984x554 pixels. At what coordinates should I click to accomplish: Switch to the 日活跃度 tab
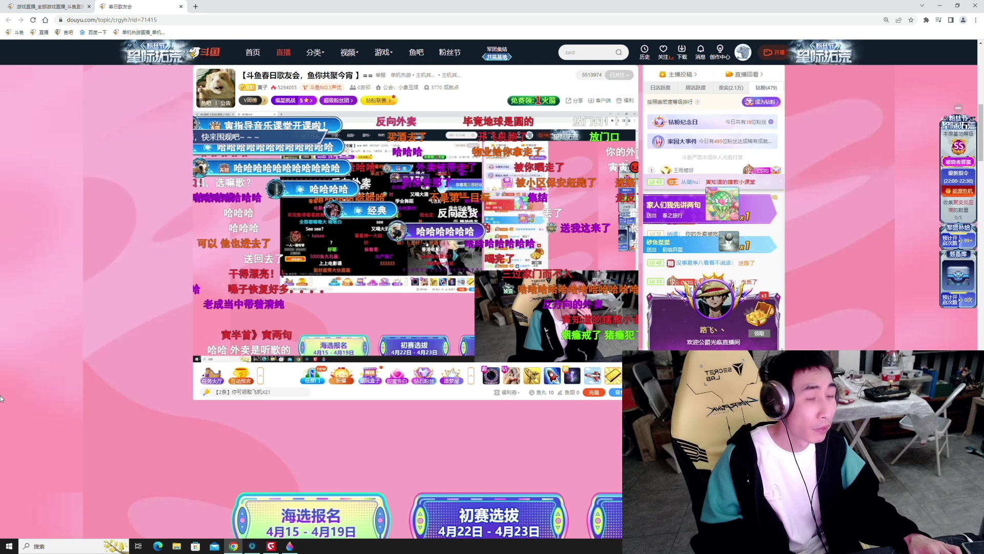coord(661,88)
